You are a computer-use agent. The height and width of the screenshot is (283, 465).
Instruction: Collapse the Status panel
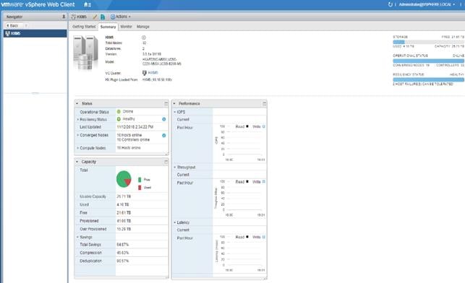coord(77,103)
